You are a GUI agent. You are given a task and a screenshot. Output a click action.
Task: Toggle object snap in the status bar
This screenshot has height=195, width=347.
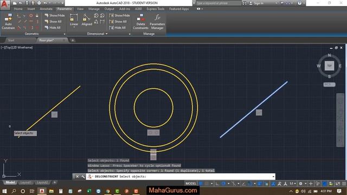tap(250, 184)
